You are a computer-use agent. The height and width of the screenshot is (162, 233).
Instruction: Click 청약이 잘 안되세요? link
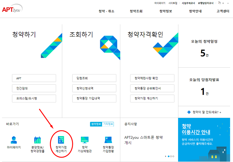207,112
